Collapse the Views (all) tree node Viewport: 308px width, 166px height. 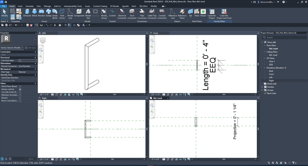pyautogui.click(x=262, y=42)
